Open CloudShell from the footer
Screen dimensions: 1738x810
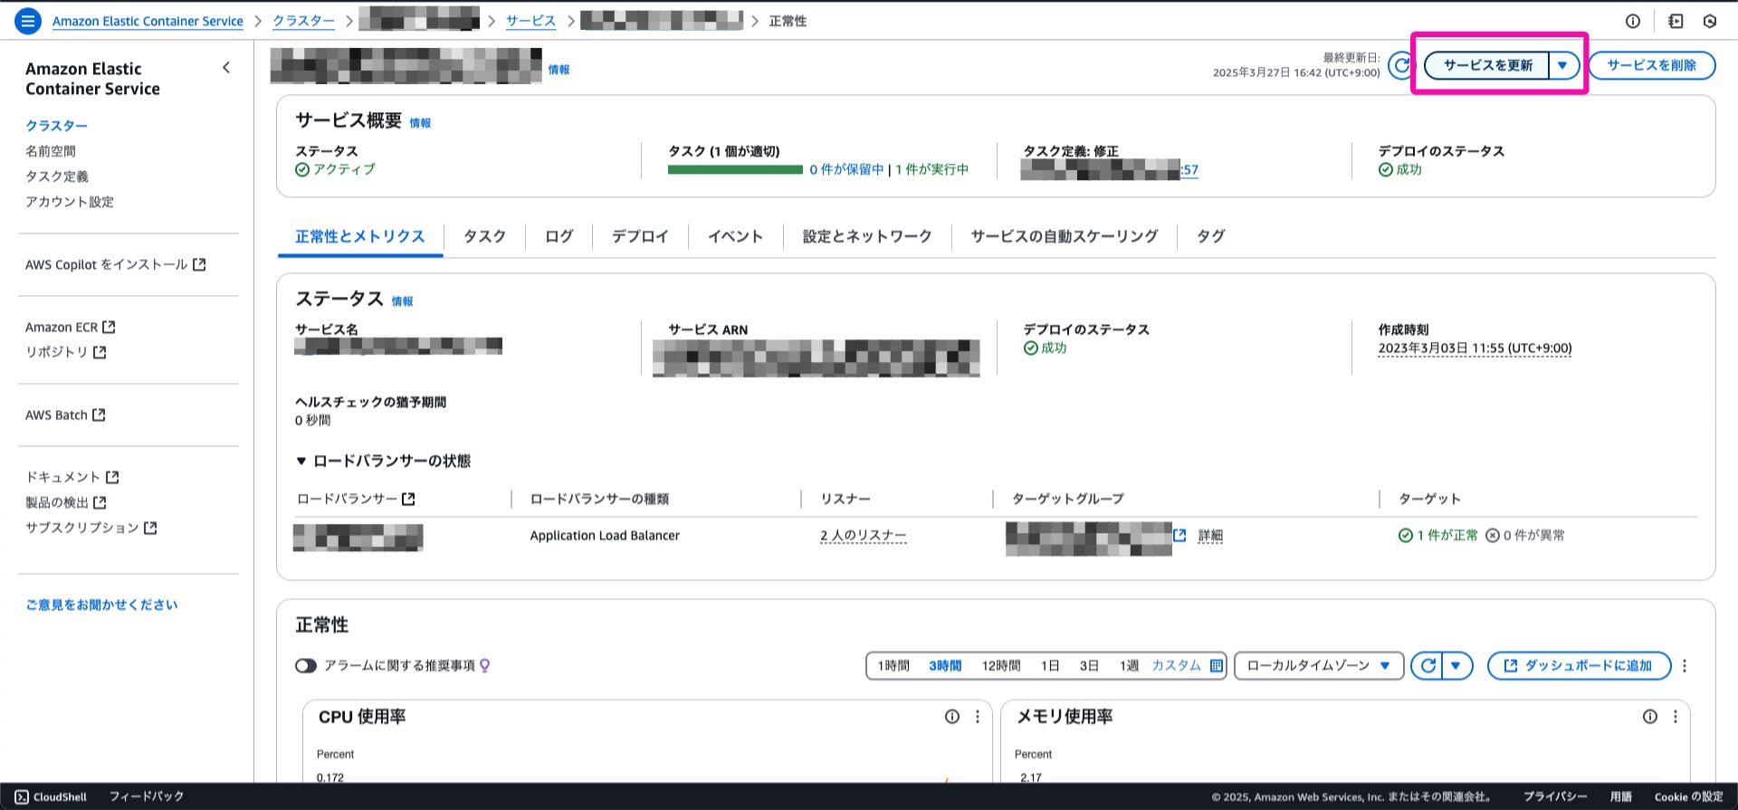52,796
